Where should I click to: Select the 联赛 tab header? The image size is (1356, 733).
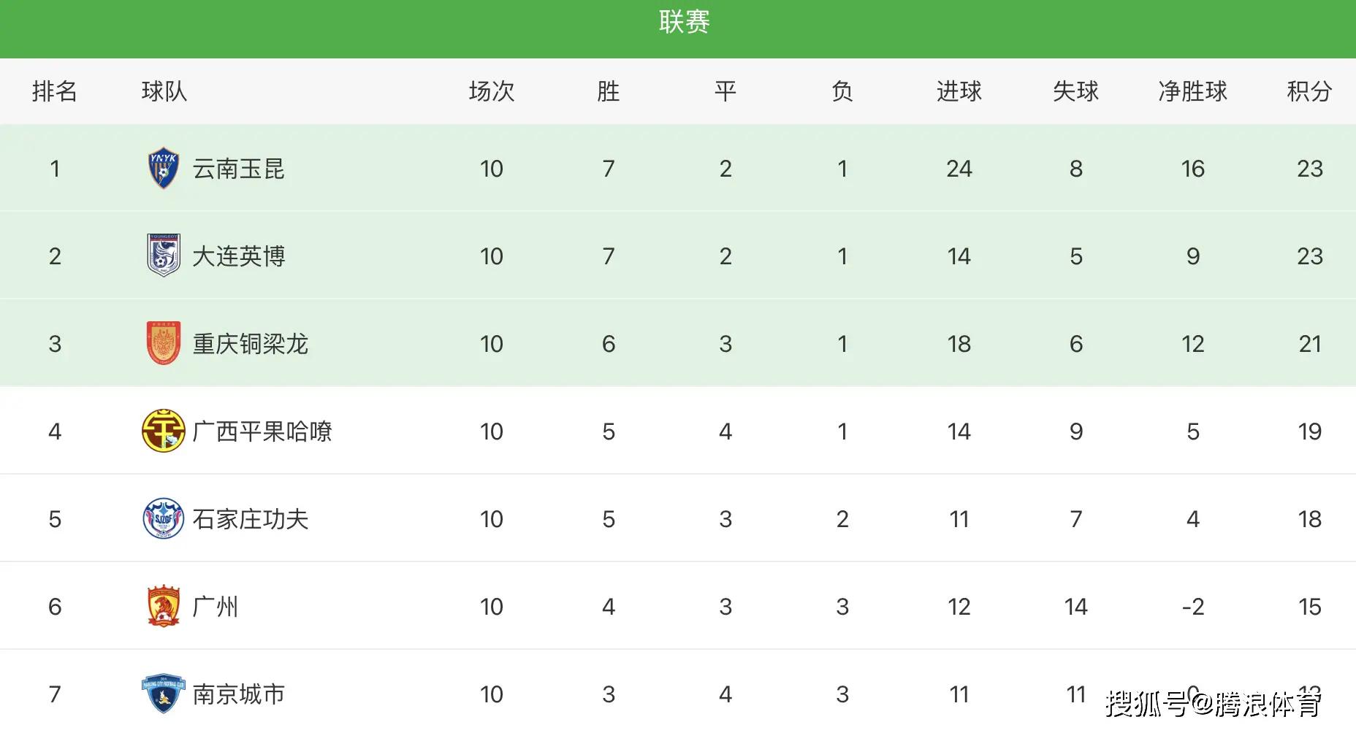[x=684, y=22]
